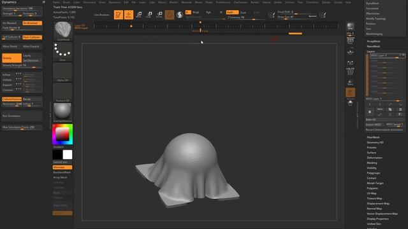This screenshot has height=229, width=408.
Task: Enable the Zsub mode
Action: [x=244, y=13]
